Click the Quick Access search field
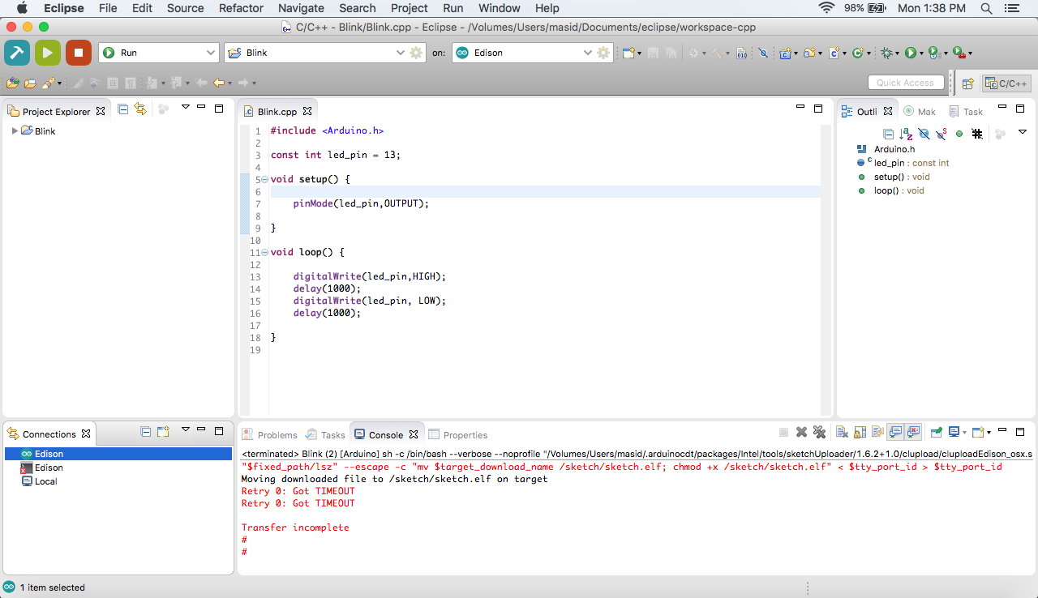Viewport: 1038px width, 598px height. 905,83
